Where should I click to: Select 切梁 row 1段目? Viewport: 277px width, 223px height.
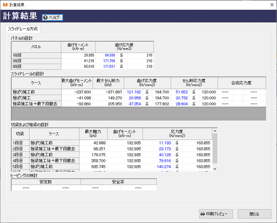(20, 143)
